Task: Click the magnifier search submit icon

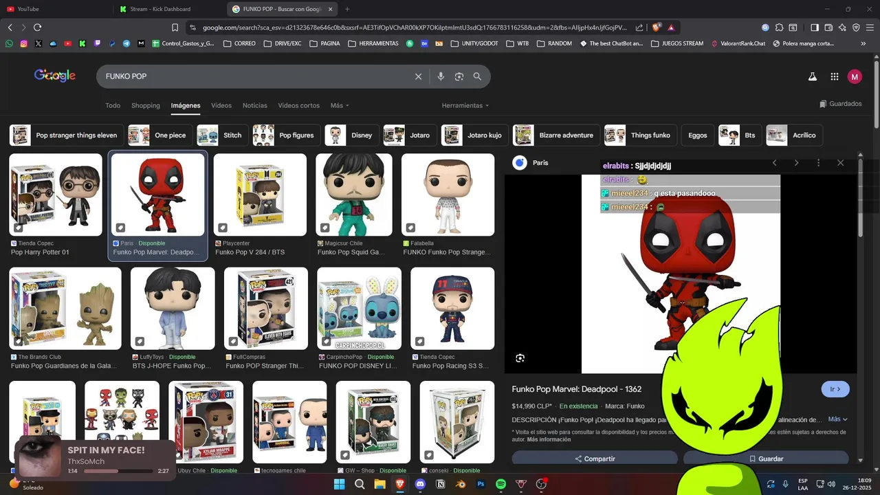Action: tap(477, 76)
